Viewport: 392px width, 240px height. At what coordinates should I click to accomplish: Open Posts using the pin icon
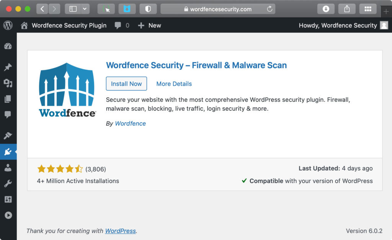tap(8, 66)
